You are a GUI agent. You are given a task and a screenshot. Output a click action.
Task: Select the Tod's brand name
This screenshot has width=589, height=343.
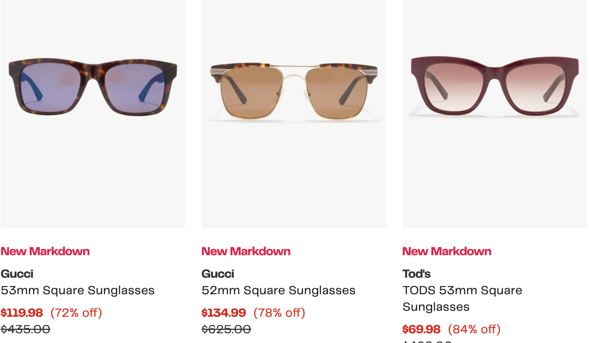coord(417,274)
